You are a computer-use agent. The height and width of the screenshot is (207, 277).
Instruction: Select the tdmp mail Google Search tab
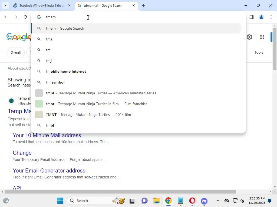pos(106,5)
